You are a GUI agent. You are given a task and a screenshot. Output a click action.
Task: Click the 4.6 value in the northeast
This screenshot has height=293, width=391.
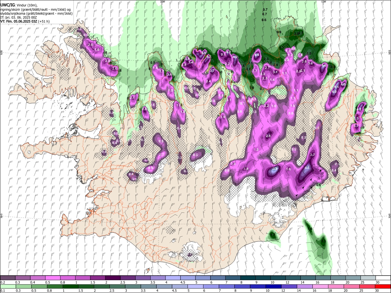[x=324, y=65]
